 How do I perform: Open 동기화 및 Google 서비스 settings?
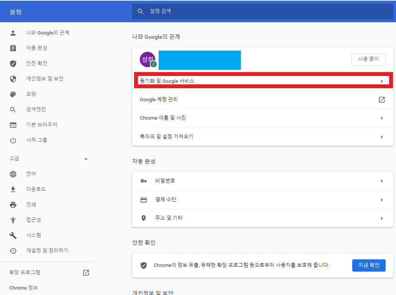coord(262,81)
